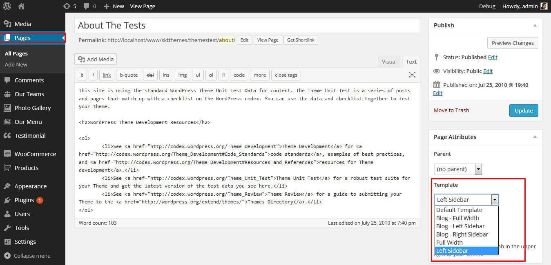Open the Parent page dropdown
551x265 pixels.
click(x=458, y=169)
